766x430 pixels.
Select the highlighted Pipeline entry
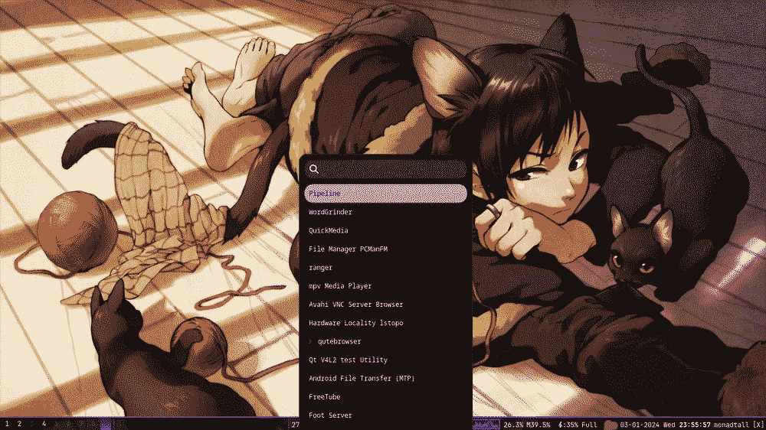pos(385,194)
